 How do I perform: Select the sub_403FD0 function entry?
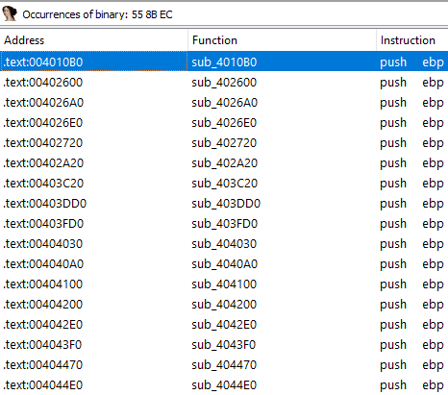coord(225,224)
